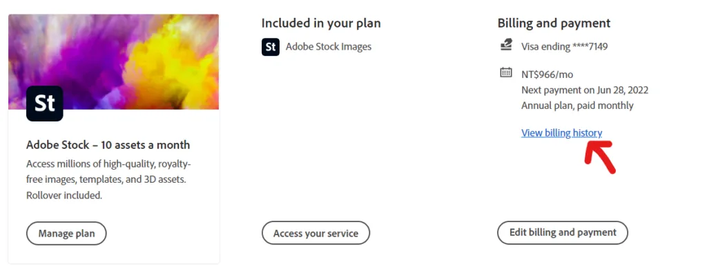Click the red arrow annotation
This screenshot has width=707, height=278.
click(599, 155)
